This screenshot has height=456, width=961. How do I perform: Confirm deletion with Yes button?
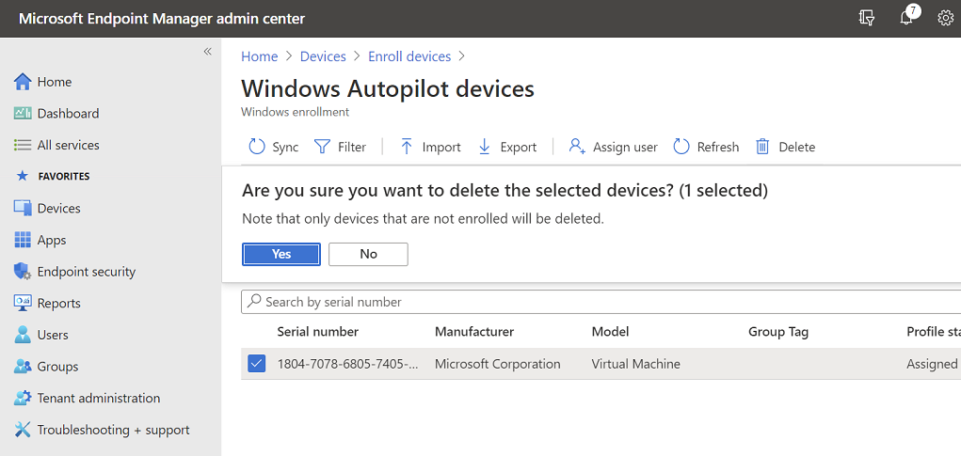click(x=281, y=254)
